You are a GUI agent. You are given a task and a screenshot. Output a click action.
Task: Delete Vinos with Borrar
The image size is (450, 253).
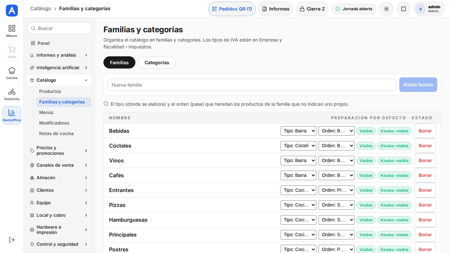[425, 160]
